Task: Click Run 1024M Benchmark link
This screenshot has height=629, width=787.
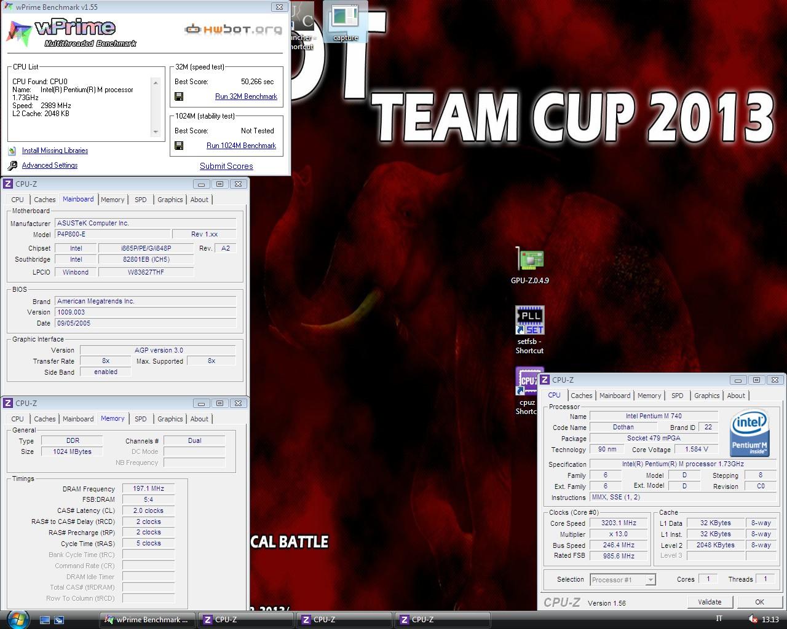Action: click(x=241, y=146)
